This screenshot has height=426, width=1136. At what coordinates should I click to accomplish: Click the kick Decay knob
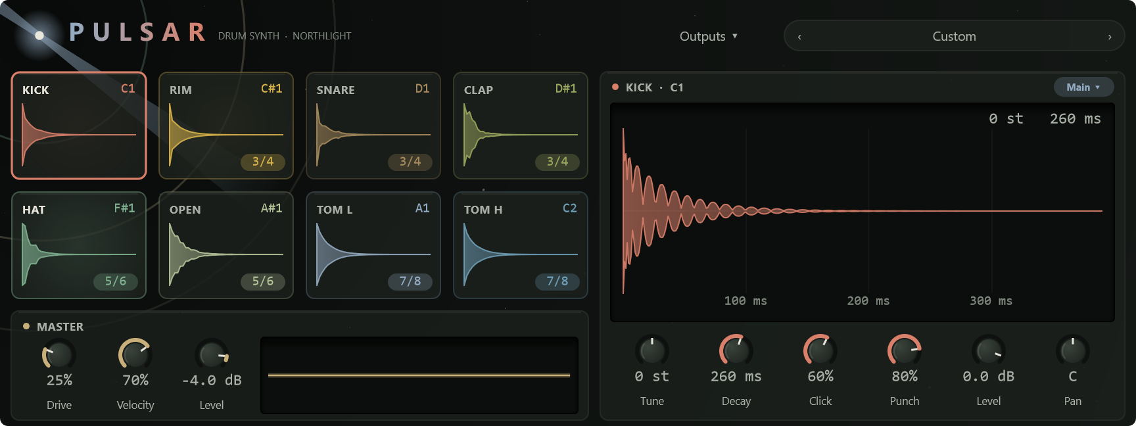click(736, 351)
